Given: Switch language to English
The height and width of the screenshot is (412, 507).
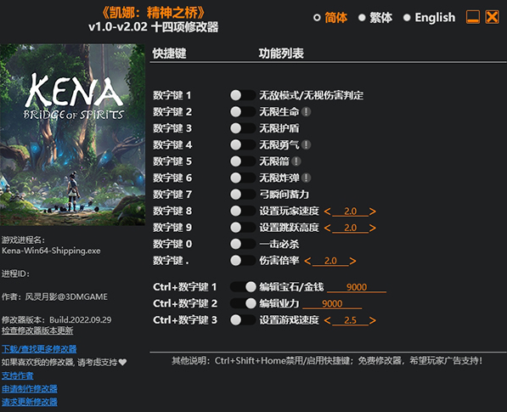Looking at the screenshot, I should 429,18.
